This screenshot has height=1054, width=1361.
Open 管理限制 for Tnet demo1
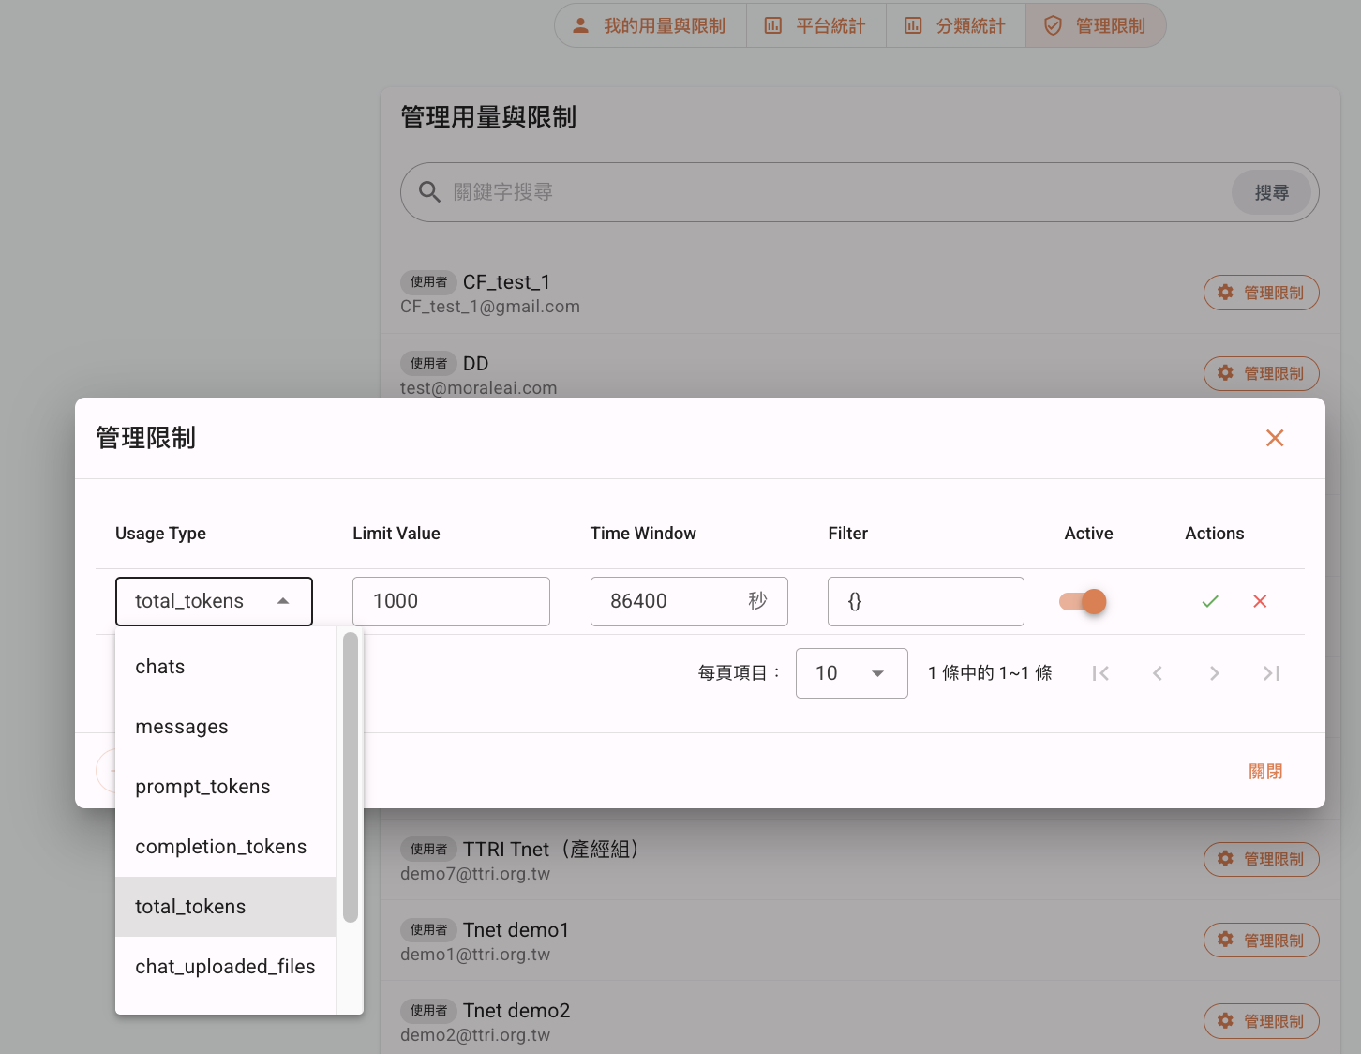(x=1261, y=940)
